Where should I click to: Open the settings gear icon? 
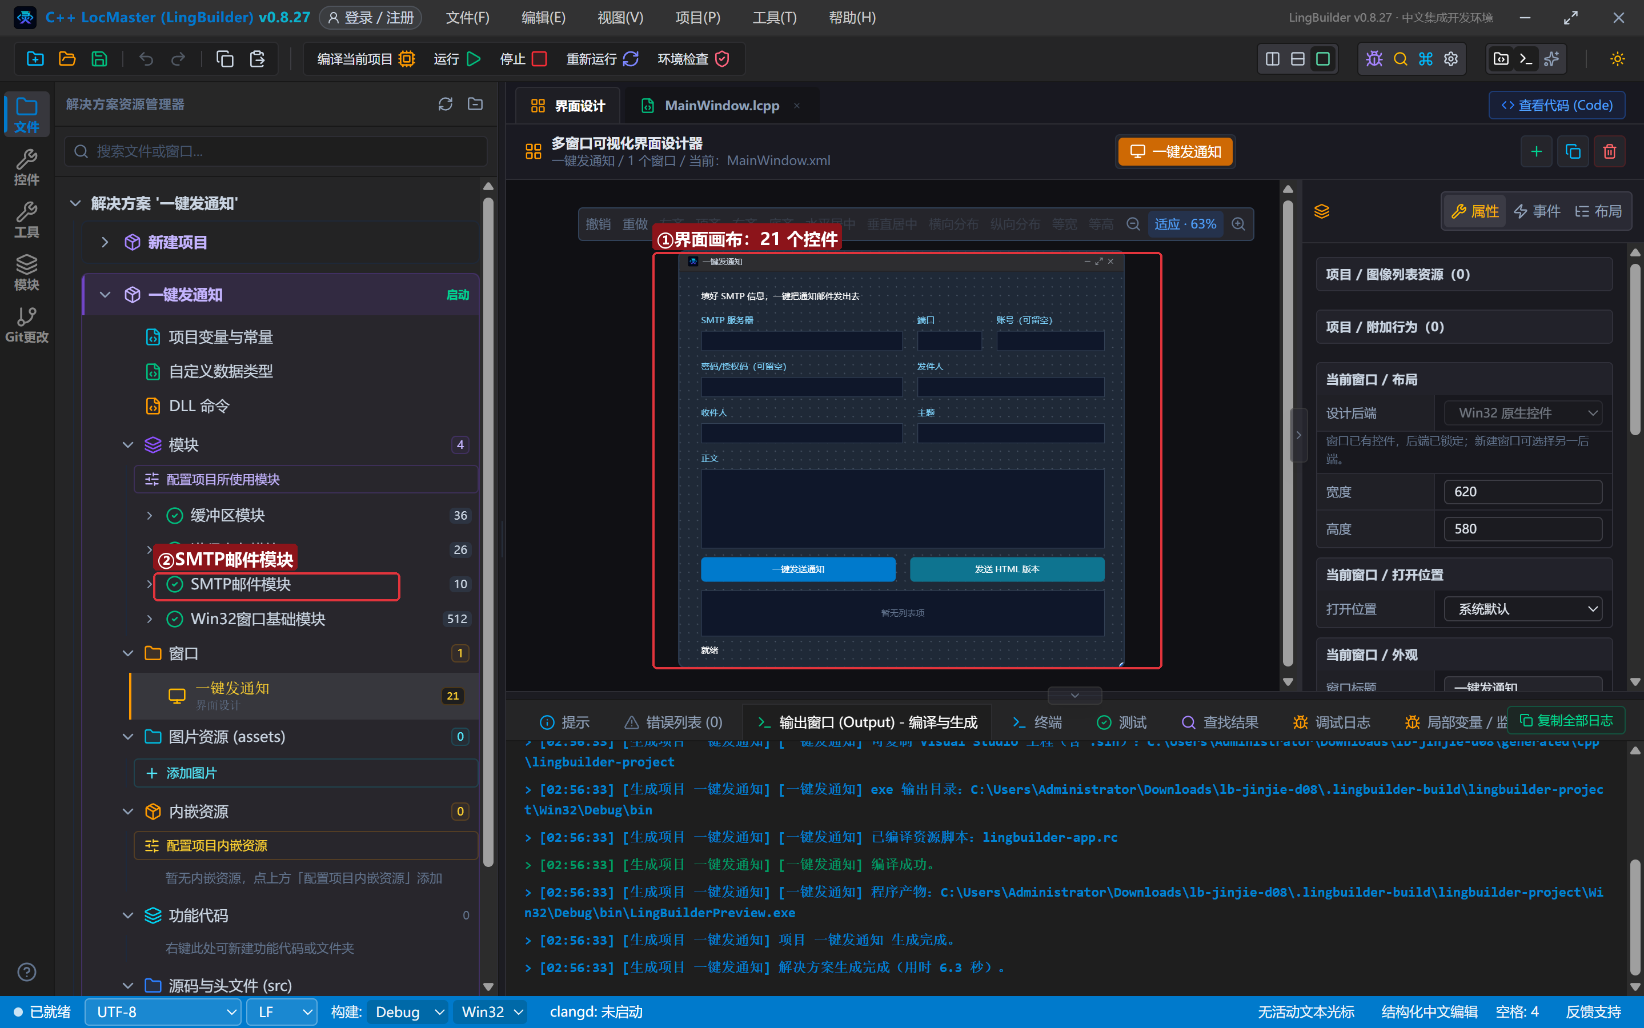[1451, 59]
